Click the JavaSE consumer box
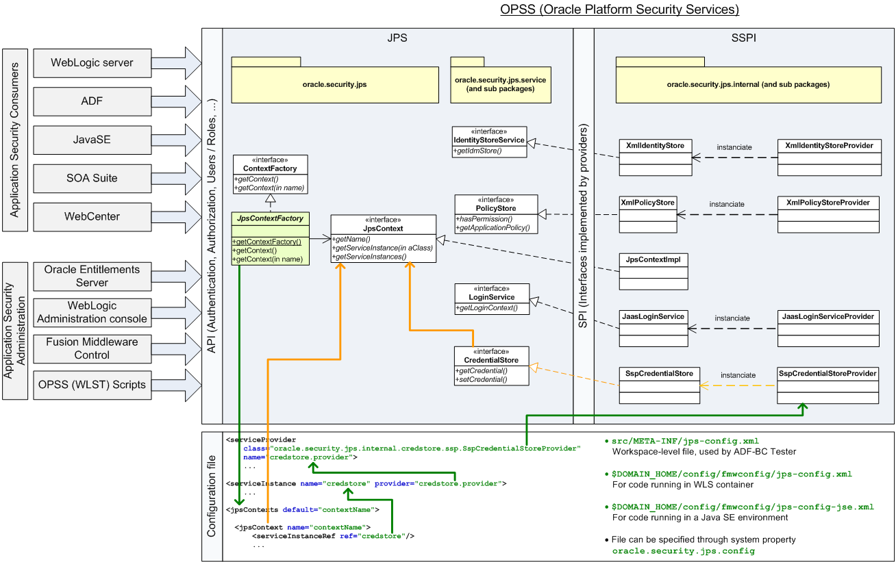 pos(92,140)
